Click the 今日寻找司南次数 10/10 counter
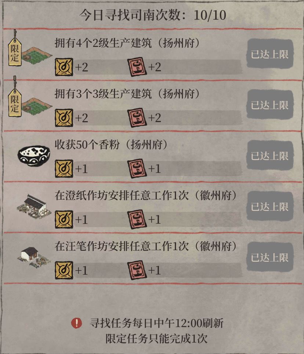This screenshot has width=304, height=354. click(153, 15)
